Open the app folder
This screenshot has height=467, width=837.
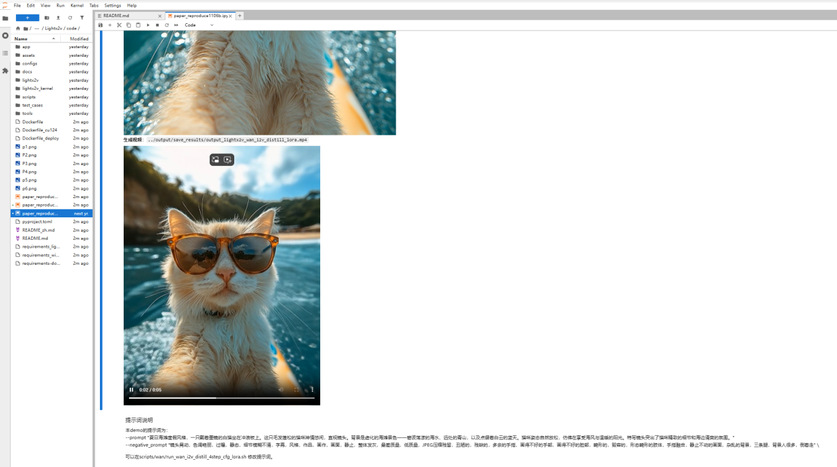[x=52, y=47]
